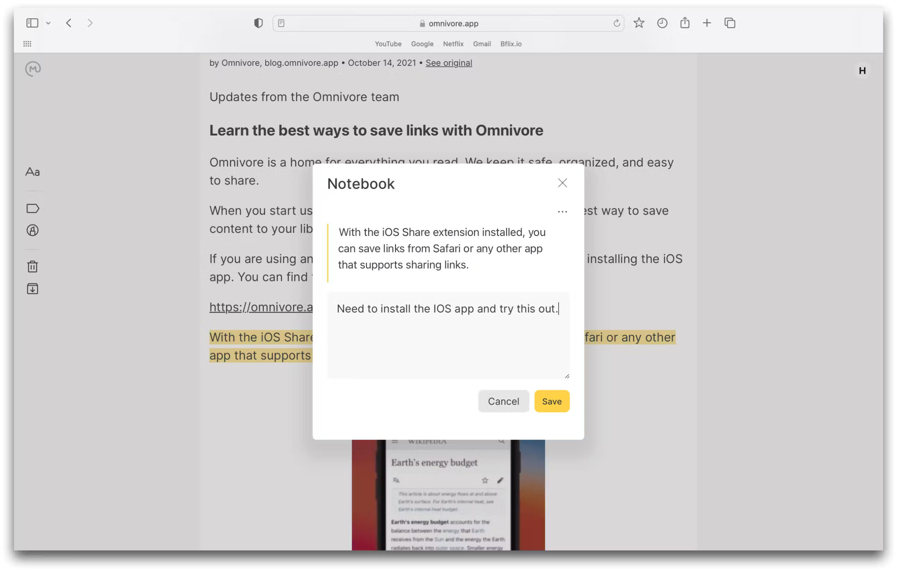Click the Wikipedia phone screenshot image
Viewport: 897px width, 571px height.
point(448,495)
